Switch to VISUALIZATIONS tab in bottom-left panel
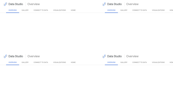The image size is (173, 97). pos(60,62)
